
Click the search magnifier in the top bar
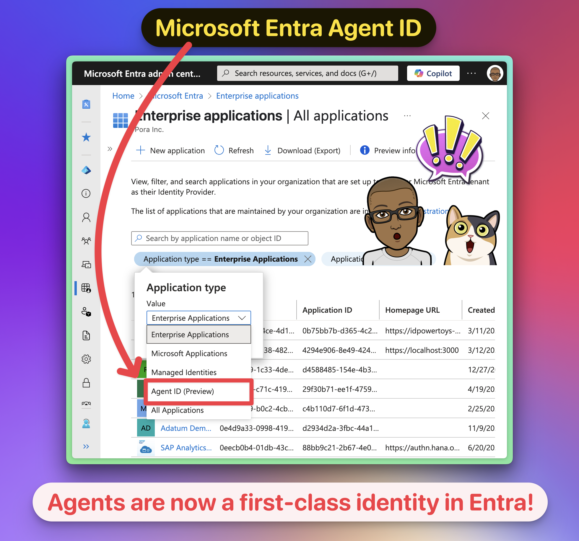coord(226,73)
